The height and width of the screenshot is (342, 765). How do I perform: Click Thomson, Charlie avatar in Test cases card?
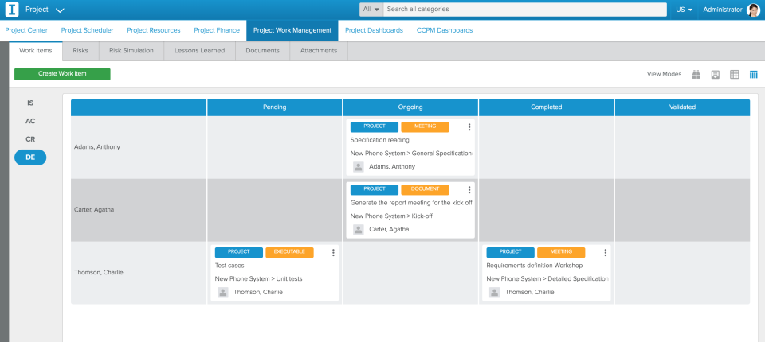pos(223,293)
